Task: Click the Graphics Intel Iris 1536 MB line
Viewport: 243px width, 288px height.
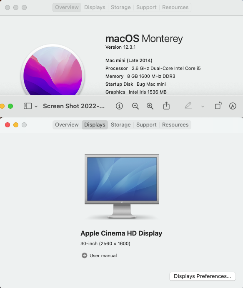Action: [x=136, y=92]
